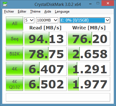The height and width of the screenshot is (106, 116).
Task: Start the 4K benchmark test
Action: [14, 69]
